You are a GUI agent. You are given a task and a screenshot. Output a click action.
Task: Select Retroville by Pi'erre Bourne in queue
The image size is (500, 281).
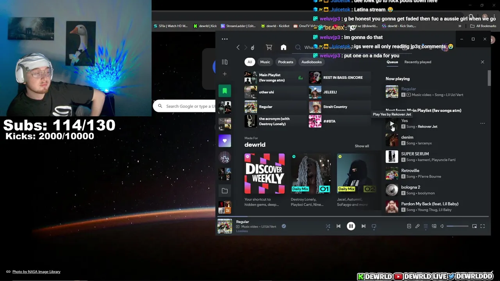pyautogui.click(x=436, y=173)
